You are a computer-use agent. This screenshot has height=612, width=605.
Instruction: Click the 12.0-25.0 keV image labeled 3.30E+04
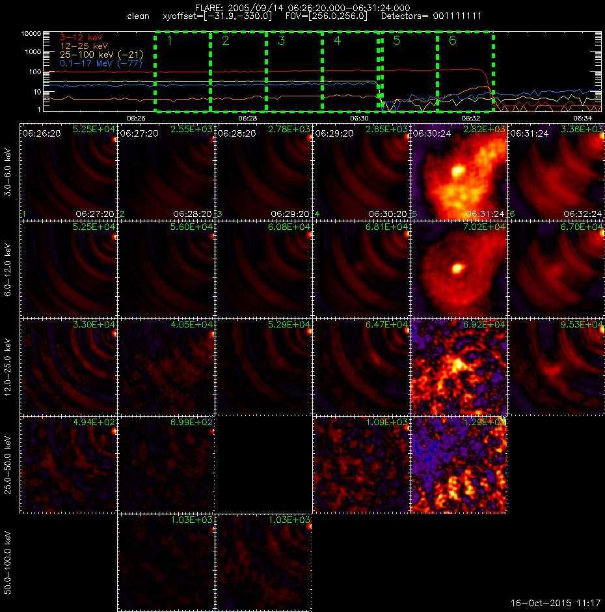[68, 367]
